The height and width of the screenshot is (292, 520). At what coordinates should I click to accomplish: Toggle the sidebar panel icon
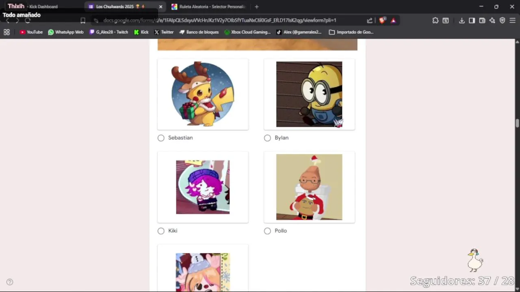pos(472,20)
